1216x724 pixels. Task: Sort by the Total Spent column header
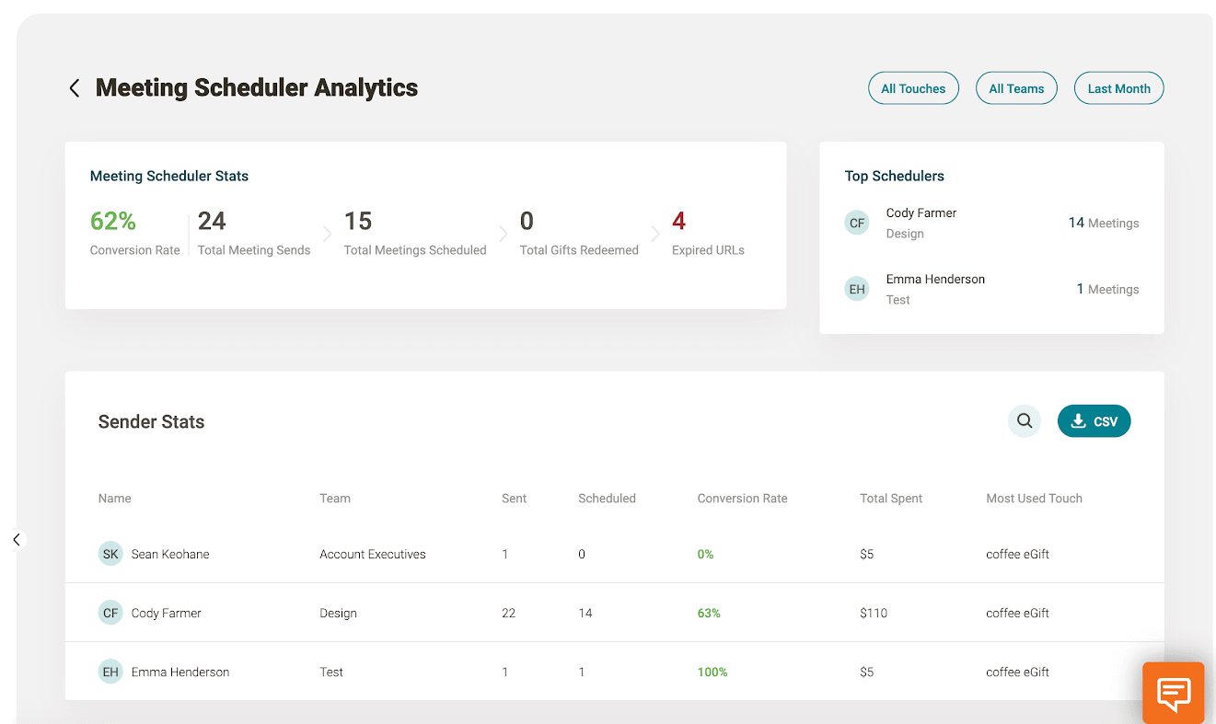click(891, 499)
